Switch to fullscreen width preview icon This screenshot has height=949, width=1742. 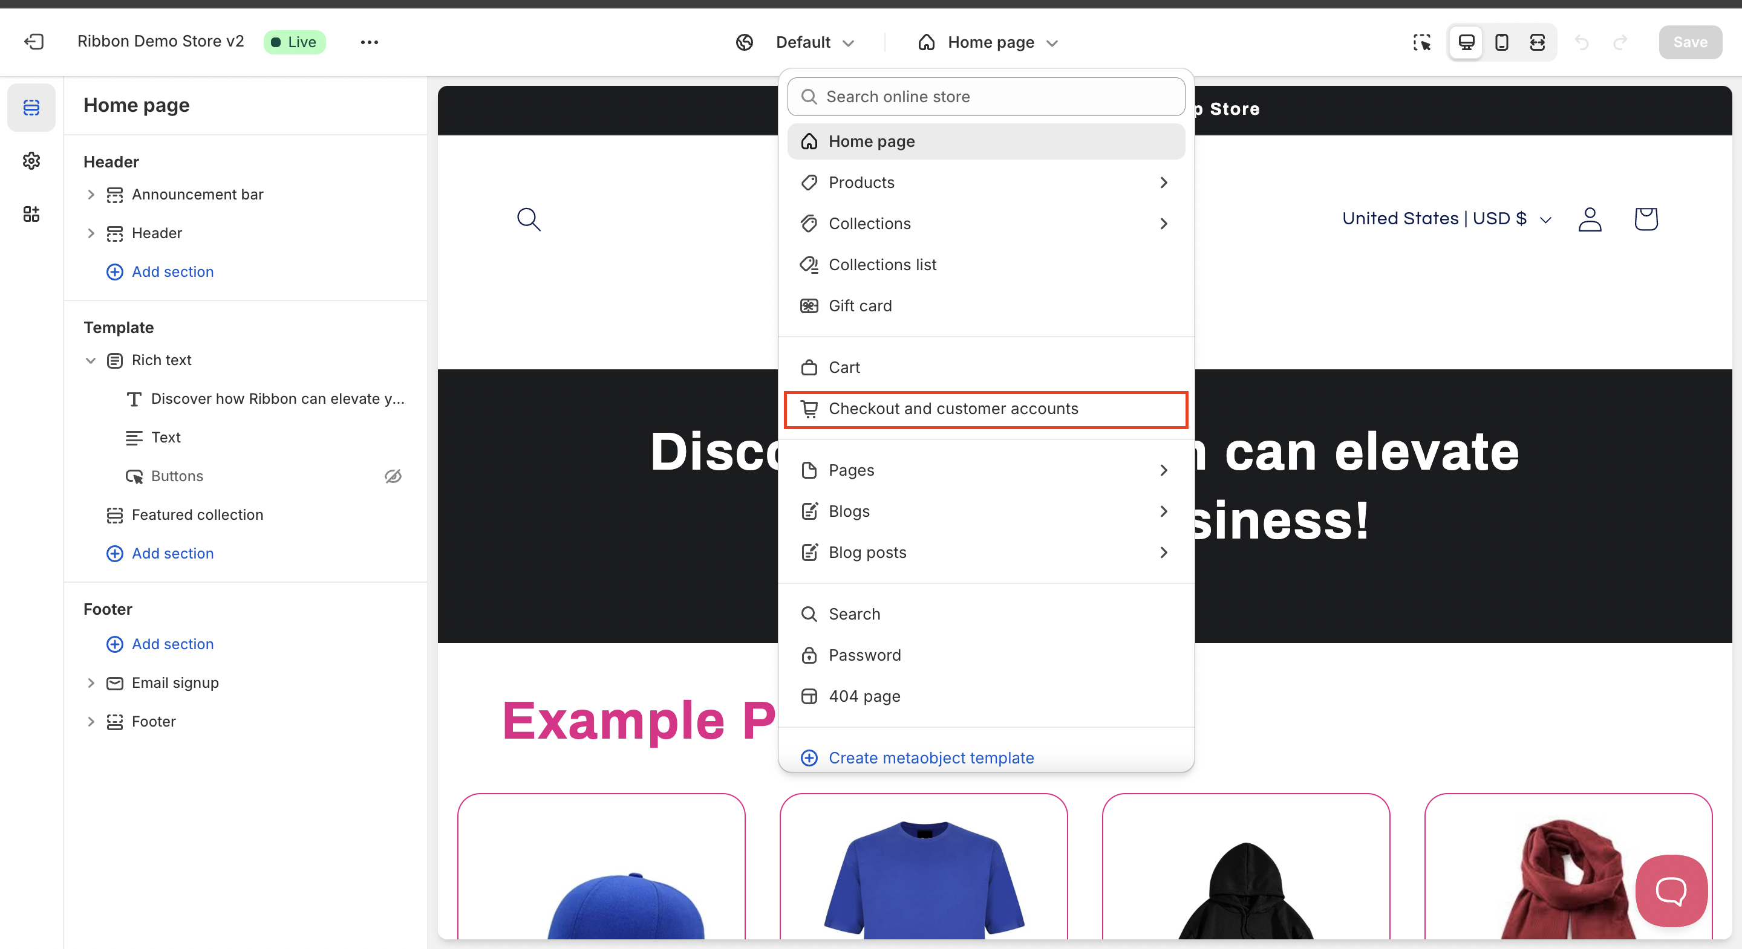1537,42
